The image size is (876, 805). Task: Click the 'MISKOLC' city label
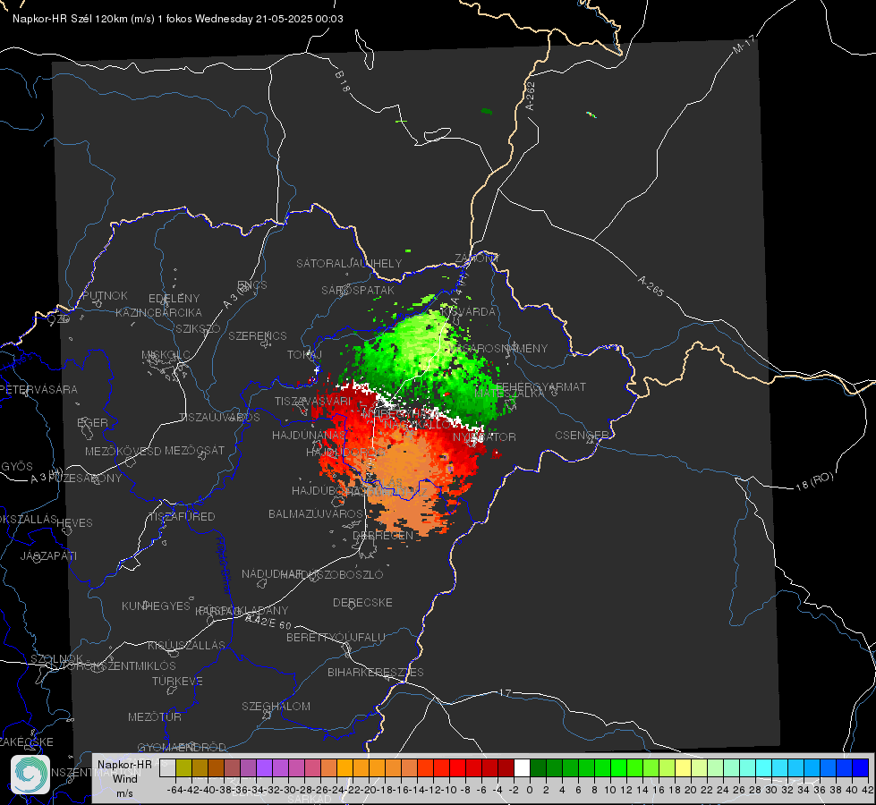(x=166, y=355)
